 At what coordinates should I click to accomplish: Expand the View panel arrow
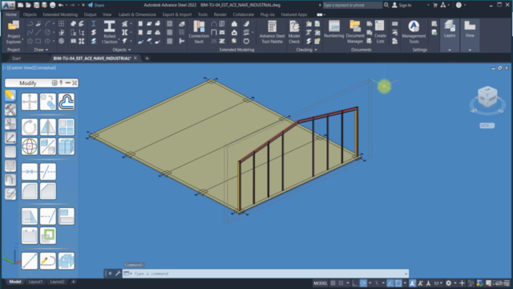470,50
